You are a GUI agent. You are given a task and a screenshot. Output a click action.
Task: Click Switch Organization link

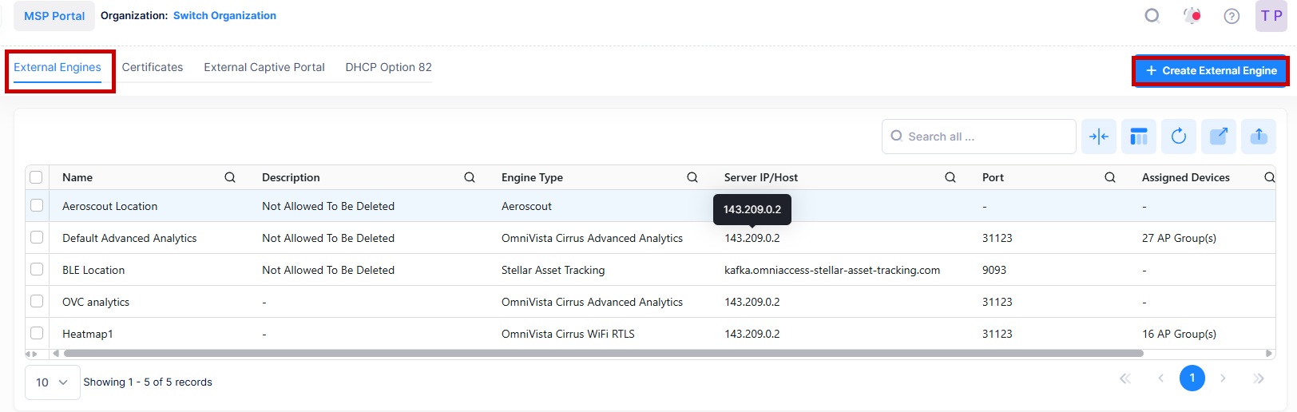click(x=224, y=16)
